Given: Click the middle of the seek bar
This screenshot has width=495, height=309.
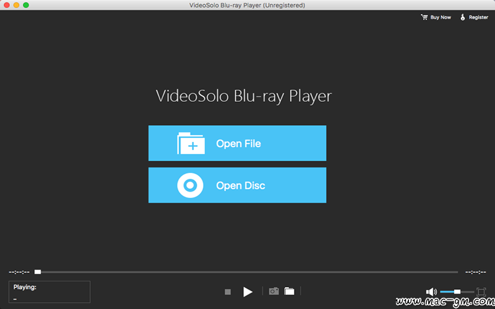Looking at the screenshot, I should pyautogui.click(x=246, y=272).
